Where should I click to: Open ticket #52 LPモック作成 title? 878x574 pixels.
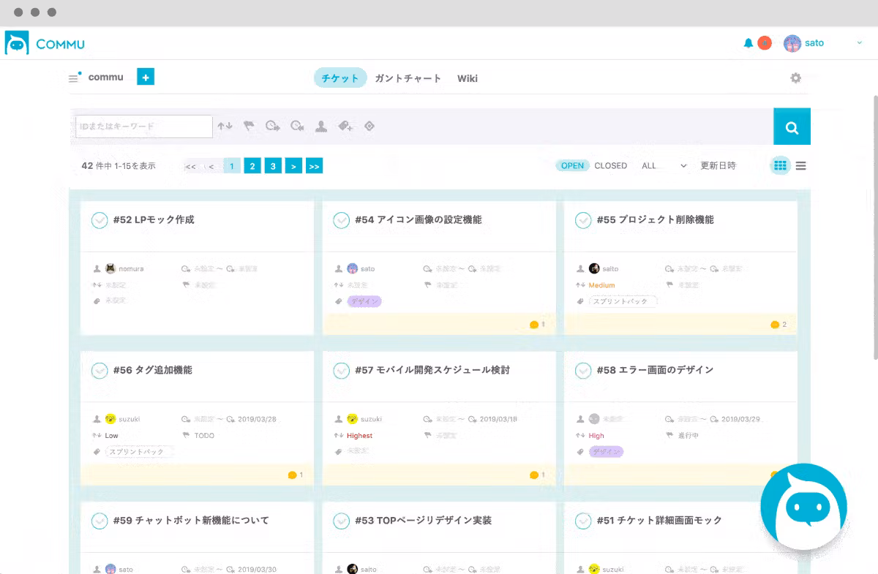[x=154, y=219]
